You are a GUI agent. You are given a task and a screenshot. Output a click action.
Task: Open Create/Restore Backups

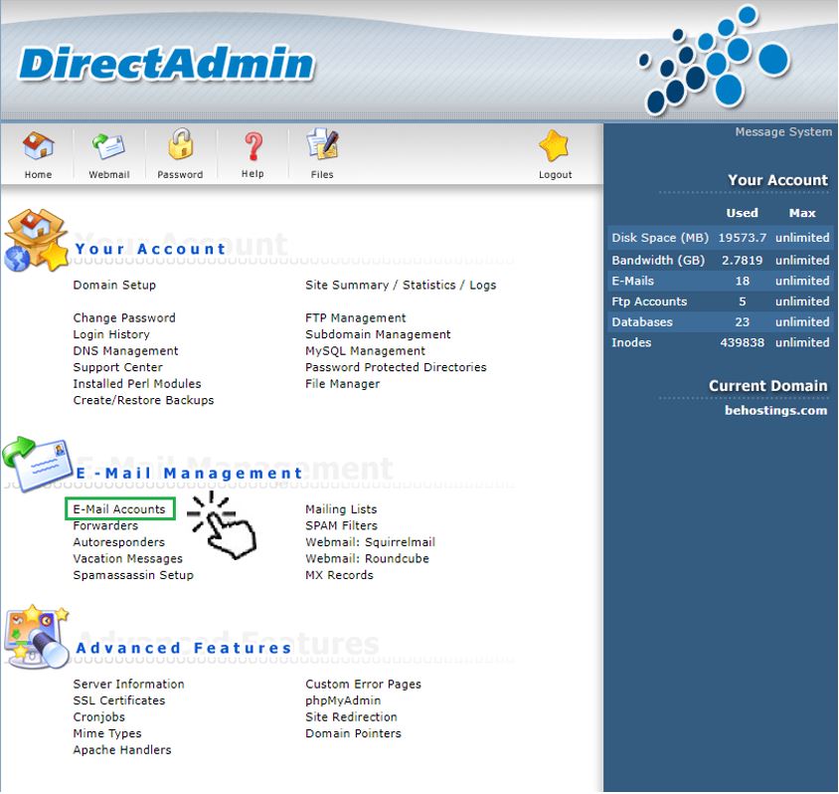point(143,400)
